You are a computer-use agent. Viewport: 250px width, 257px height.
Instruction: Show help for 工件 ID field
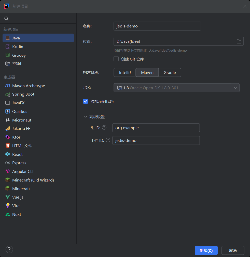[x=108, y=140]
